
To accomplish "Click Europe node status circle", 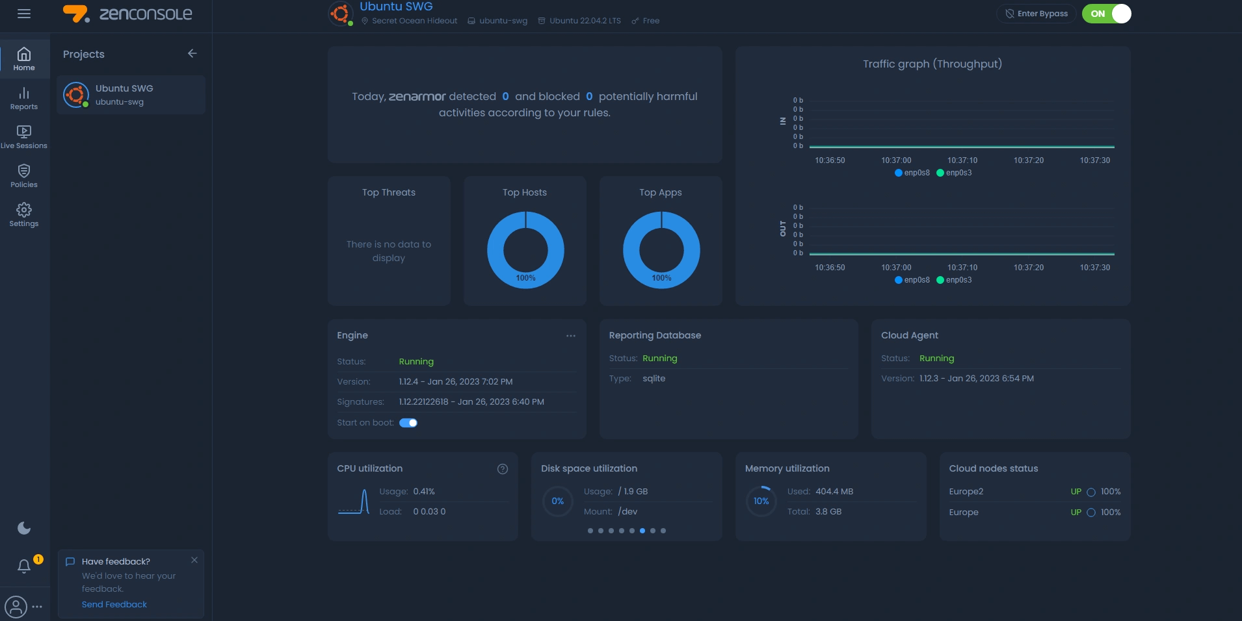I will [1091, 513].
